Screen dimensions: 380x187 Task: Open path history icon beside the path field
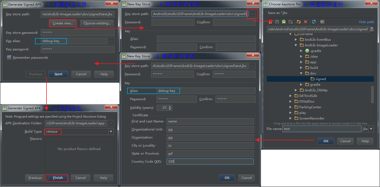372,29
